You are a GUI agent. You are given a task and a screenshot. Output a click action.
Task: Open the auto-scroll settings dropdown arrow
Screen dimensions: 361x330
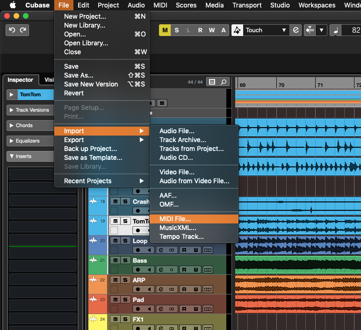(321, 30)
